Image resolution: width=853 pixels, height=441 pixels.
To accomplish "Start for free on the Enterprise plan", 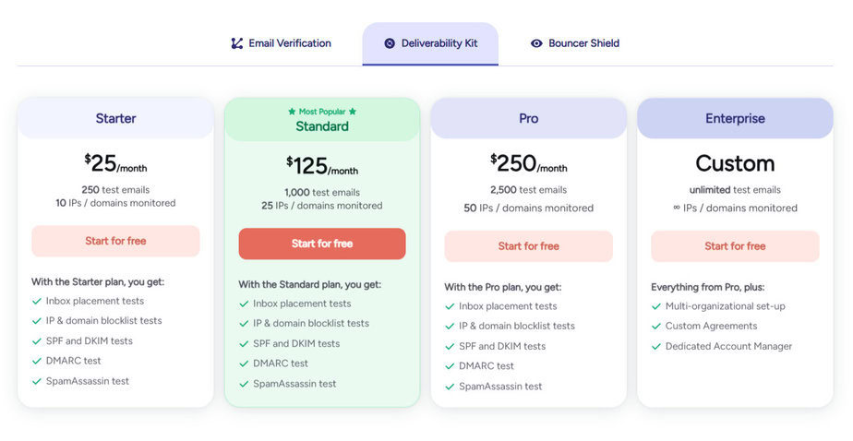I will [735, 246].
